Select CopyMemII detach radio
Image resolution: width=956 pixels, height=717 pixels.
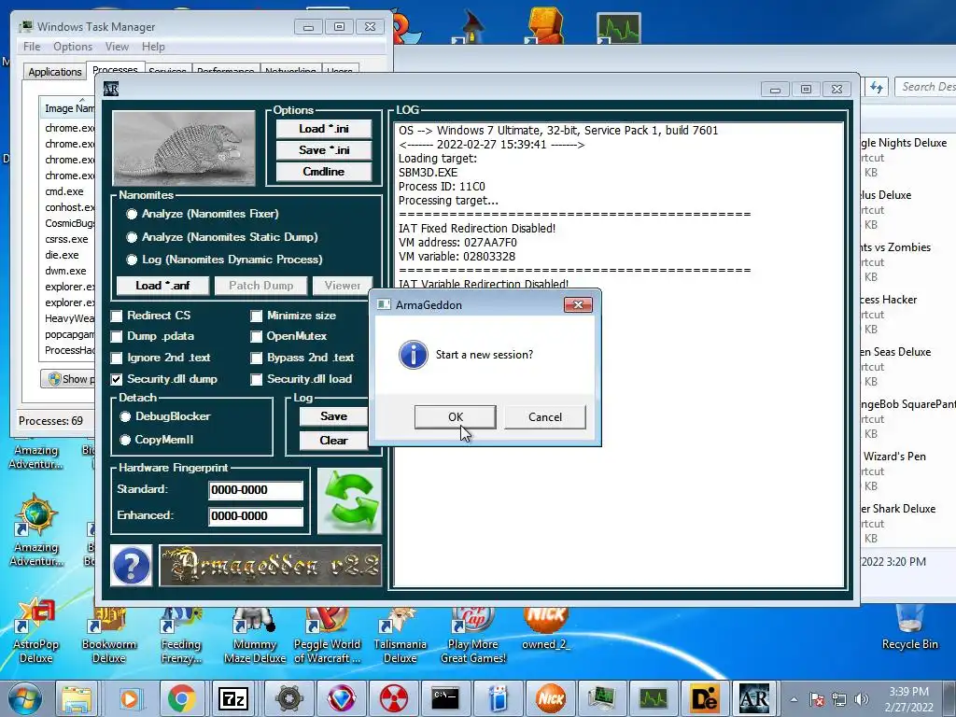coord(126,440)
